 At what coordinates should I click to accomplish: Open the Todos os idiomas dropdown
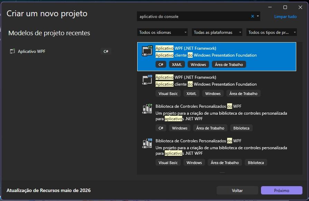coord(162,32)
